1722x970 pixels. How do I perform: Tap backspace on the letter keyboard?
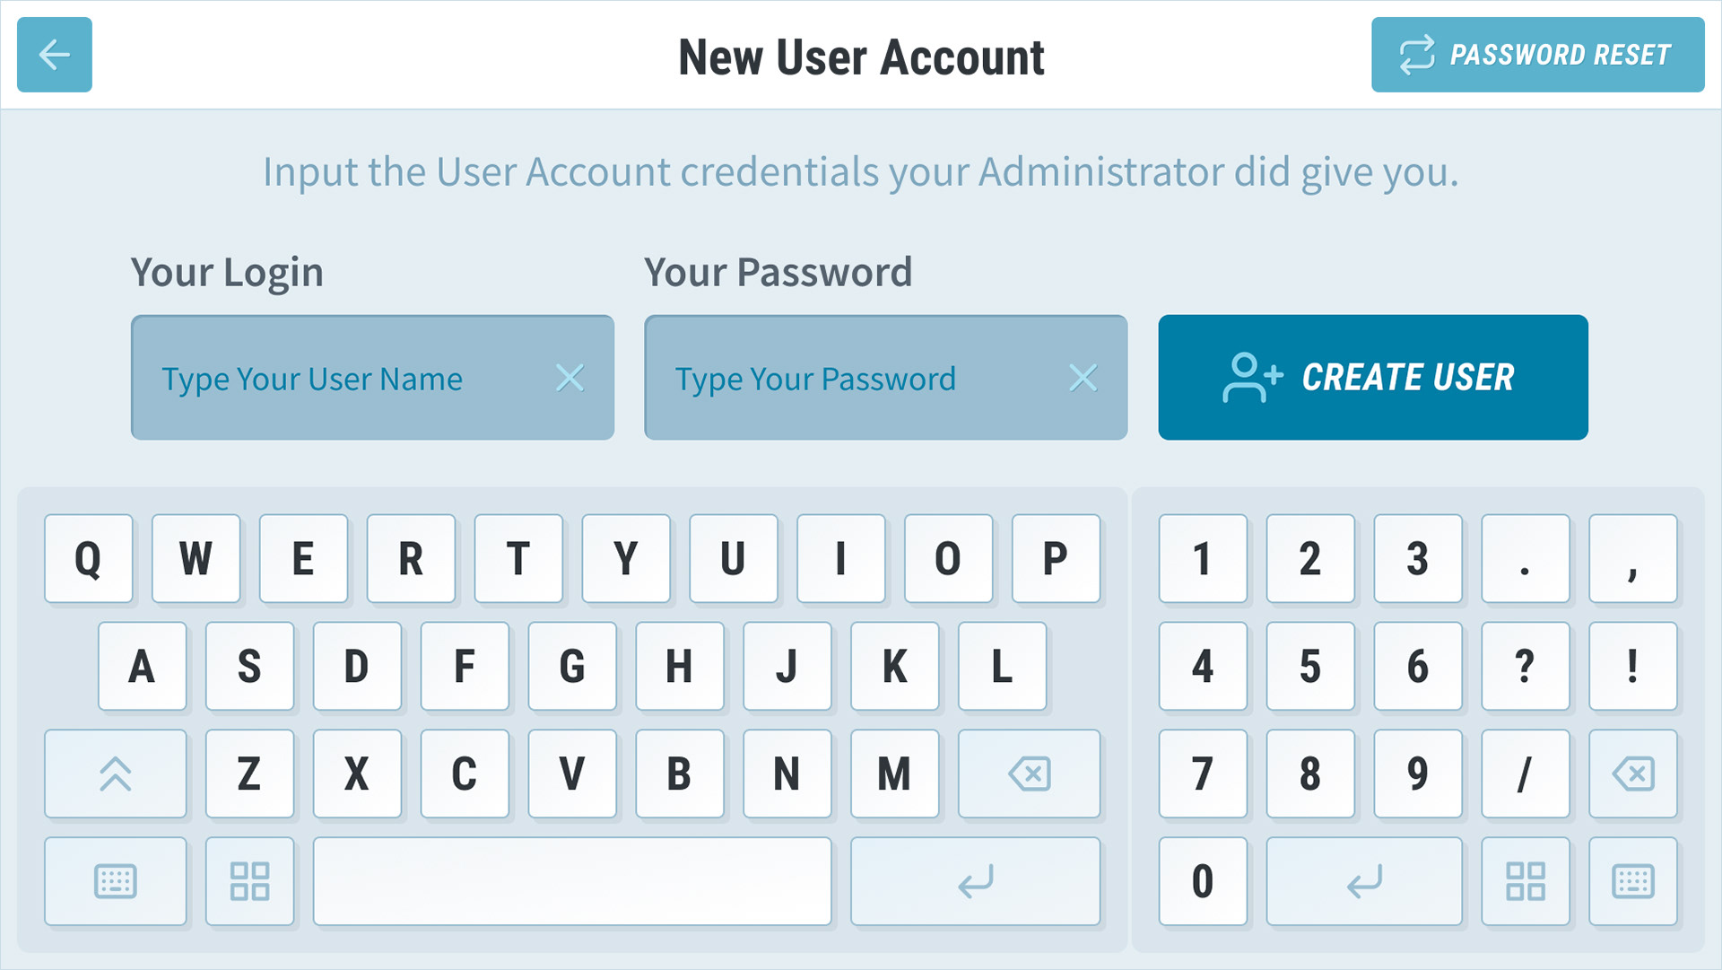click(x=1029, y=773)
